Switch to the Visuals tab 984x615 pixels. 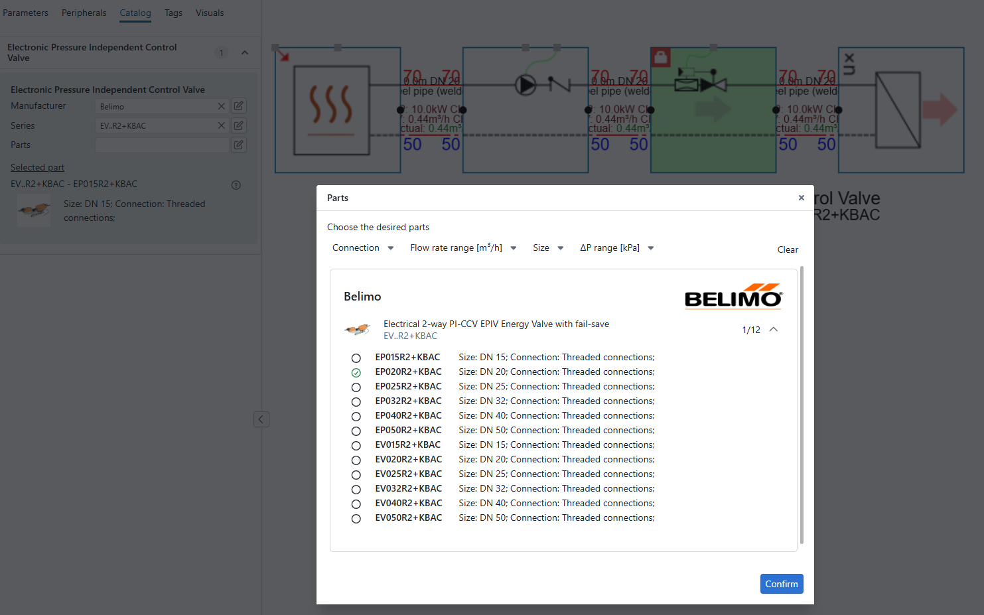[x=210, y=13]
